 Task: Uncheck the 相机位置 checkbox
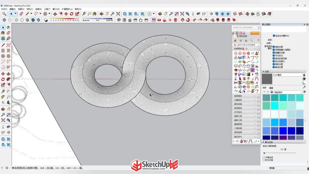tap(274, 47)
